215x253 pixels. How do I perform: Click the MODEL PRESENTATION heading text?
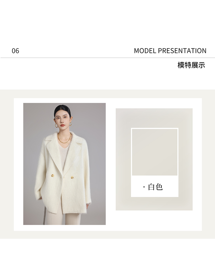coord(170,51)
